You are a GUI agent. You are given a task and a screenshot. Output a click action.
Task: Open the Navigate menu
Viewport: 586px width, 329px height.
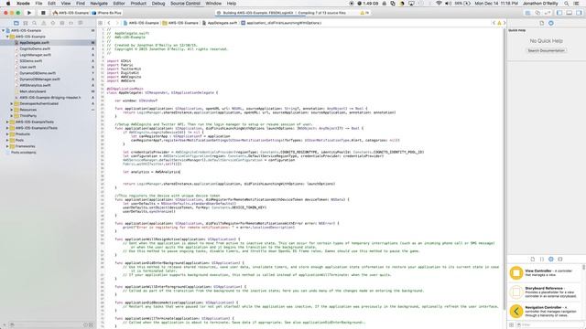coord(99,4)
